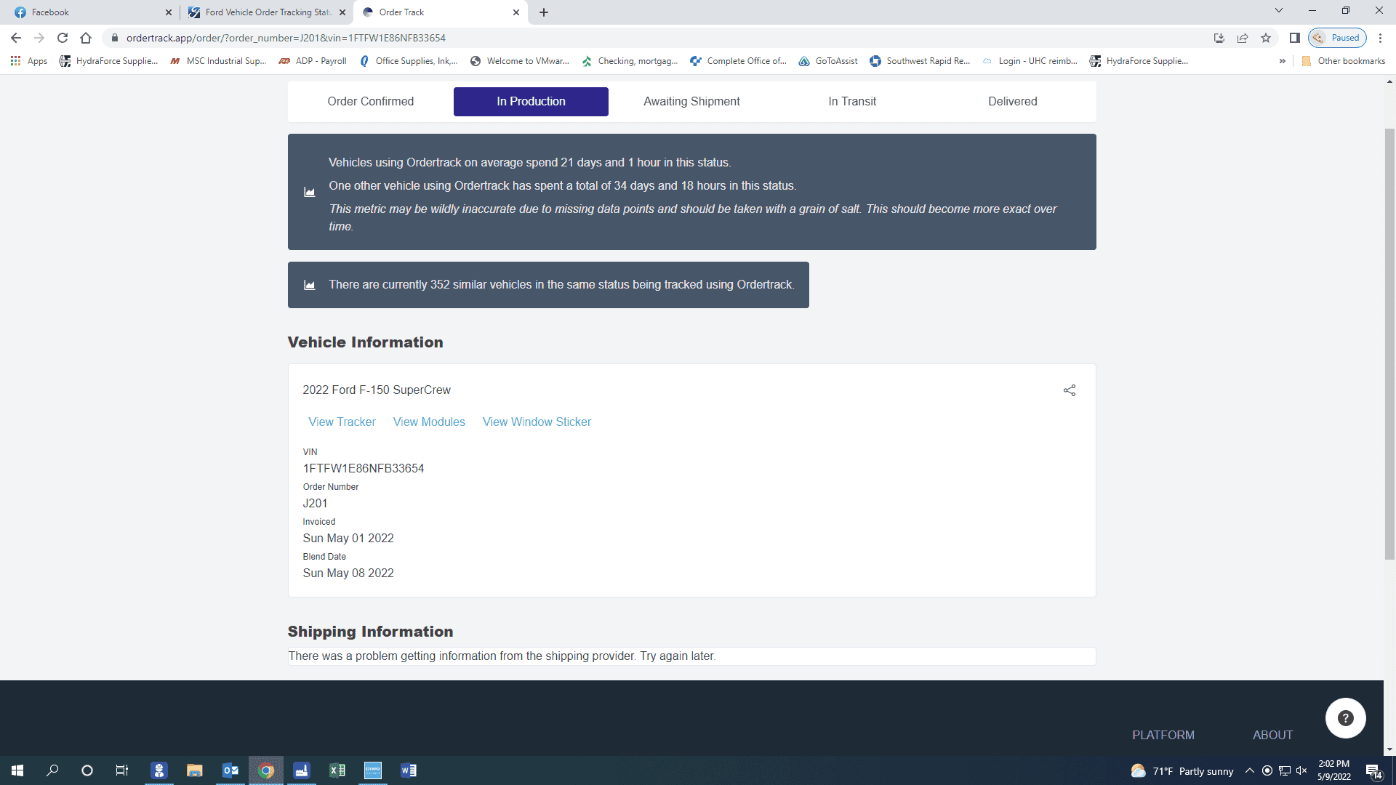Click the PLATFORM footer heading
Image resolution: width=1396 pixels, height=785 pixels.
coord(1163,736)
